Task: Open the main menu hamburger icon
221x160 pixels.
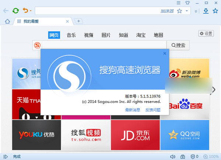Action: [179, 3]
